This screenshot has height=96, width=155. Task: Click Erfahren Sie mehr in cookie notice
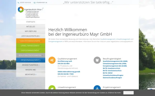click(114, 93)
